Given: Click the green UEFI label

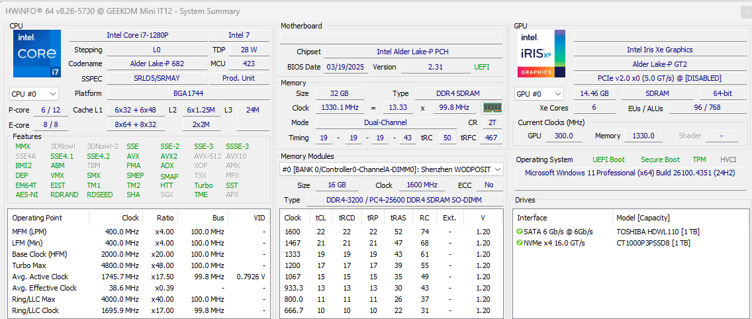Looking at the screenshot, I should (x=482, y=67).
